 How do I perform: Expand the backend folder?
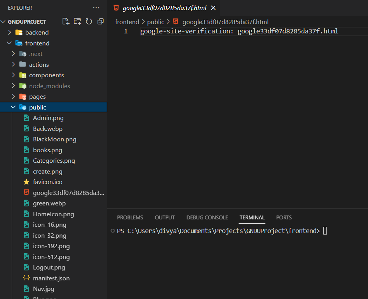[37, 32]
